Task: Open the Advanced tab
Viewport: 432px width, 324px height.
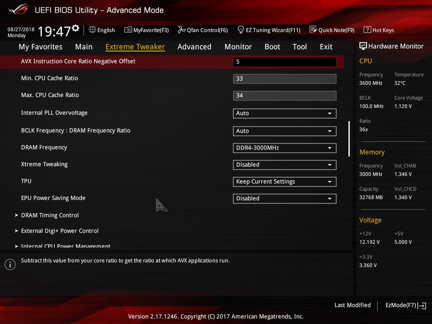Action: pyautogui.click(x=194, y=47)
